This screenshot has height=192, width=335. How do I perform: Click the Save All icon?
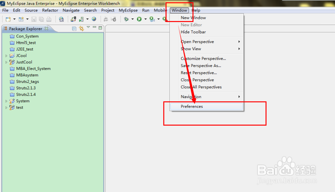[x=41, y=19]
